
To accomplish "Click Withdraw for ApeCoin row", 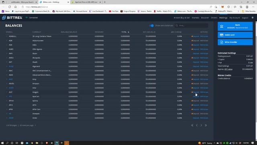I will [x=204, y=97].
